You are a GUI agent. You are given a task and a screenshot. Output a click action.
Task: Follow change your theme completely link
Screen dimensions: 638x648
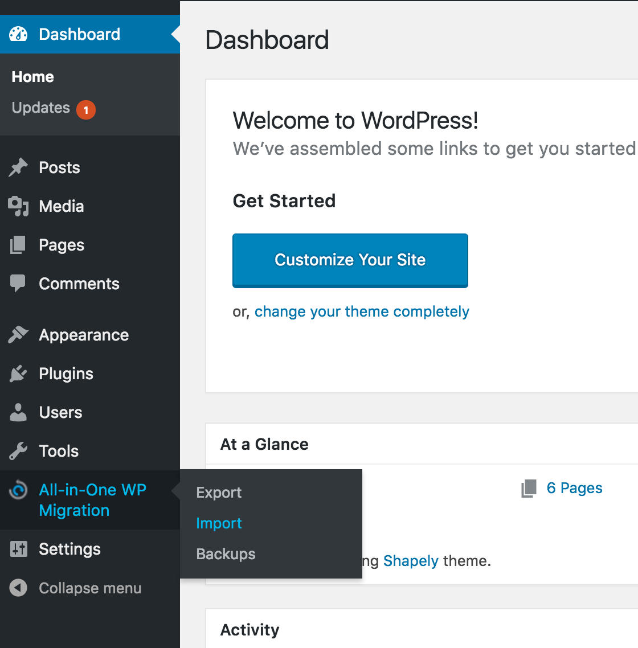pyautogui.click(x=362, y=311)
